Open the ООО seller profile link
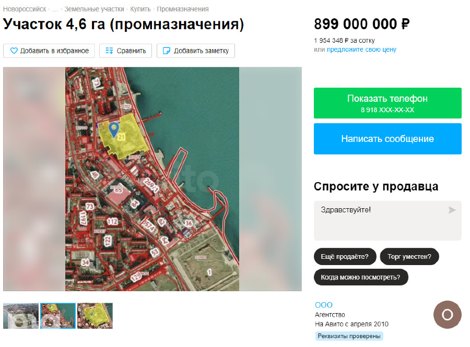 (x=324, y=305)
